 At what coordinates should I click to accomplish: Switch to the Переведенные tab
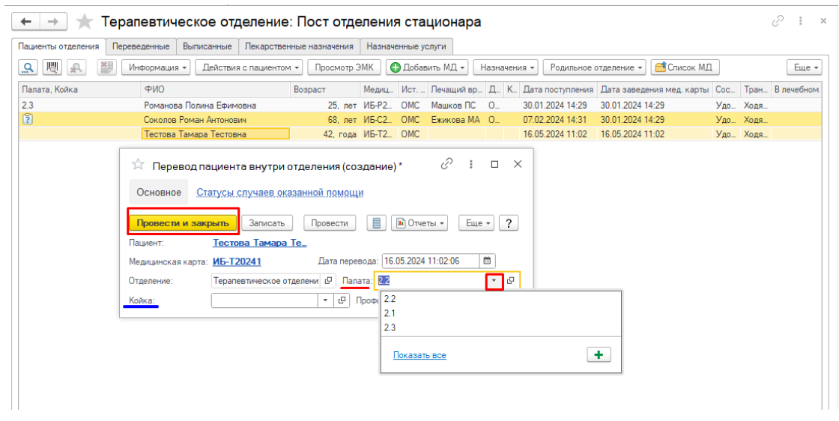coord(141,46)
